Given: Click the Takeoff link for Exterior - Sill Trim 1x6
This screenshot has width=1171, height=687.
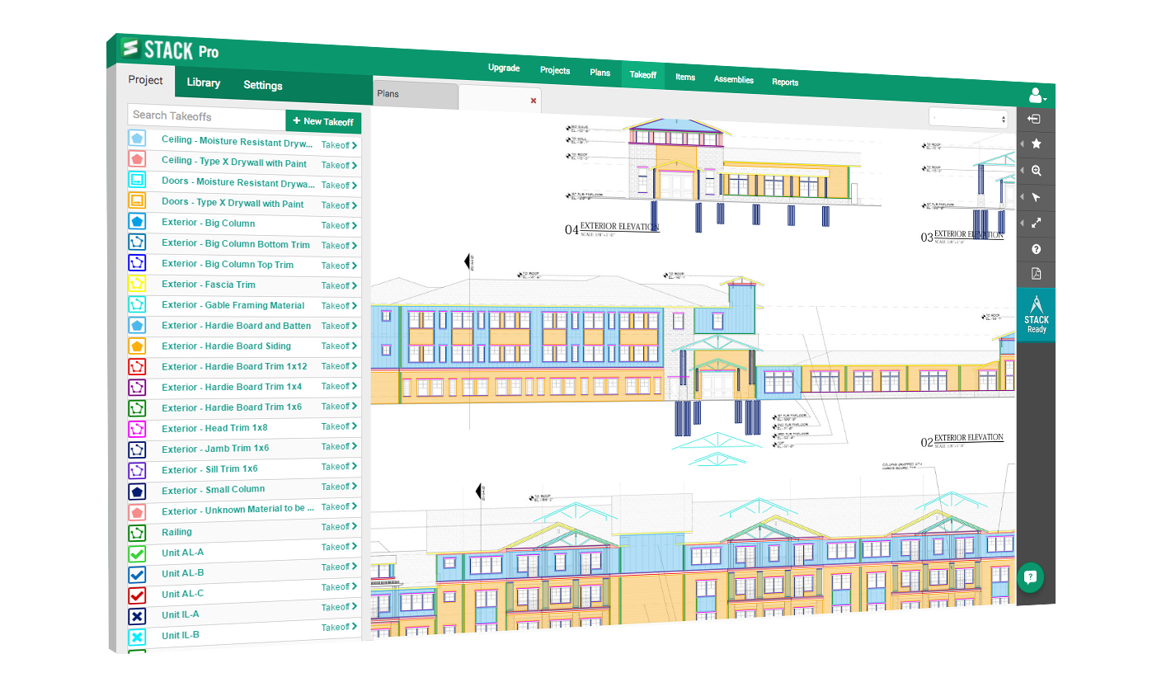Looking at the screenshot, I should (340, 467).
